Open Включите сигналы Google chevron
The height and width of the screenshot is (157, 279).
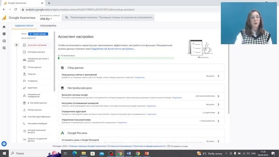click(x=218, y=96)
